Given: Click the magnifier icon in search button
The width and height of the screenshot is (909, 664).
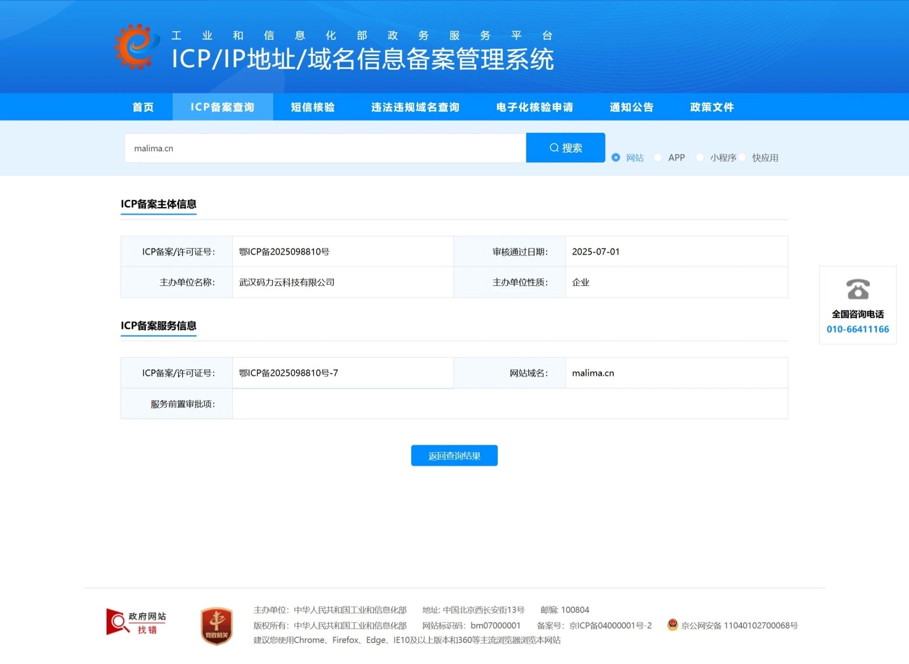Looking at the screenshot, I should (x=554, y=148).
